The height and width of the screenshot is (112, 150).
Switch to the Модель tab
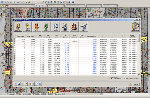(x=11, y=94)
